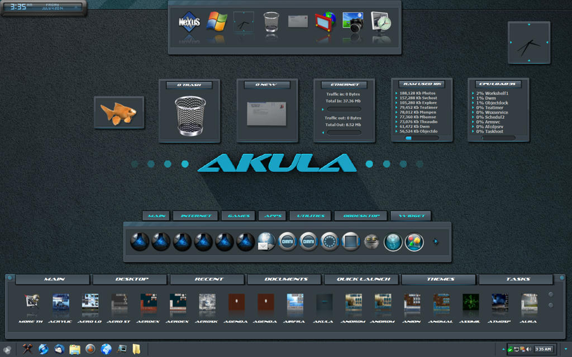This screenshot has height=357, width=572.
Task: Click the 3:35 AM taskbar clock
Action: (543, 349)
